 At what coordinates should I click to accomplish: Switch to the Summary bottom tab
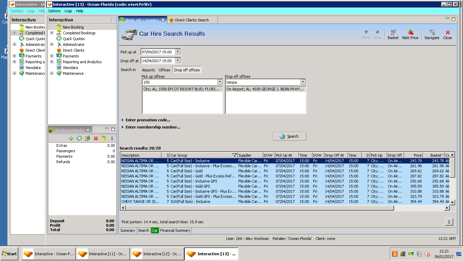pyautogui.click(x=128, y=230)
